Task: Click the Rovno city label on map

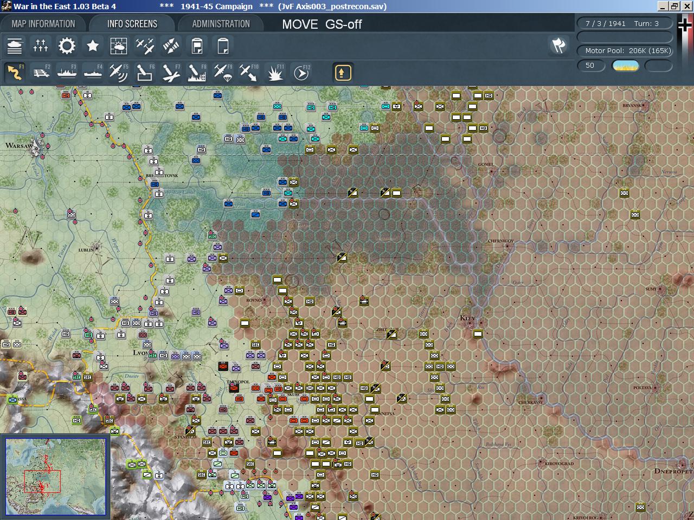Action: [254, 300]
